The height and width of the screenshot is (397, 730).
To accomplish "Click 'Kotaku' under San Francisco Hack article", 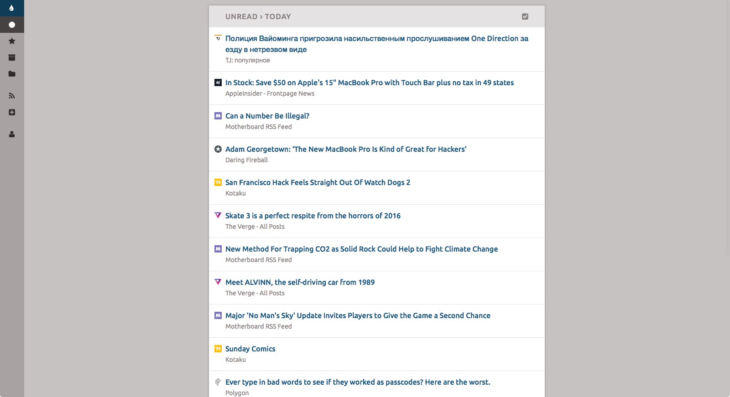I will coord(235,193).
